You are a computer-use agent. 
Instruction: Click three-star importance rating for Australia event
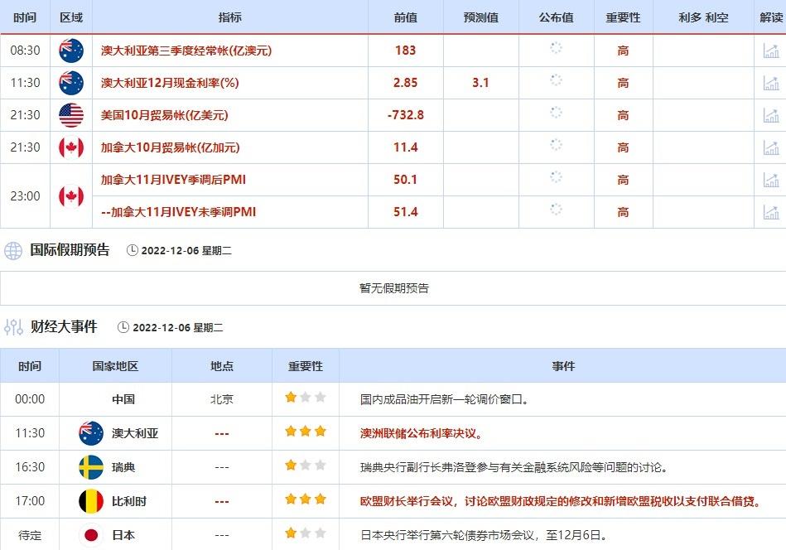coord(306,432)
